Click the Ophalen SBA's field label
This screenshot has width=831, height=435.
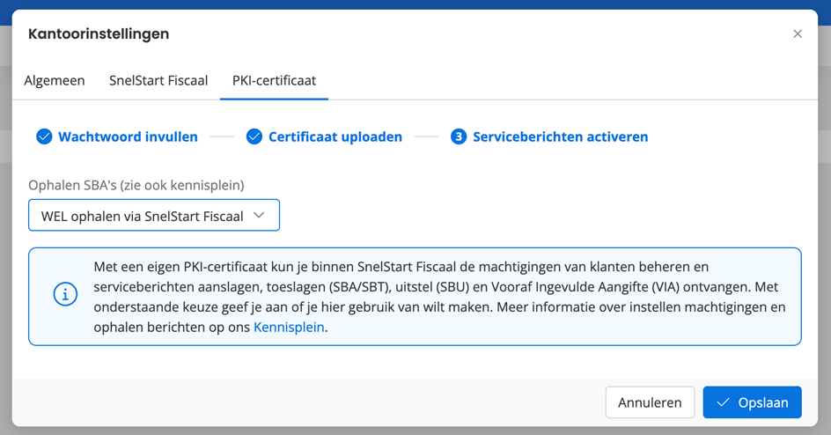click(x=136, y=185)
